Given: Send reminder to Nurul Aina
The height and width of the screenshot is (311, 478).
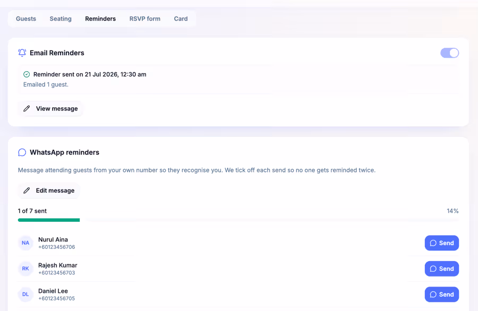Looking at the screenshot, I should 442,243.
